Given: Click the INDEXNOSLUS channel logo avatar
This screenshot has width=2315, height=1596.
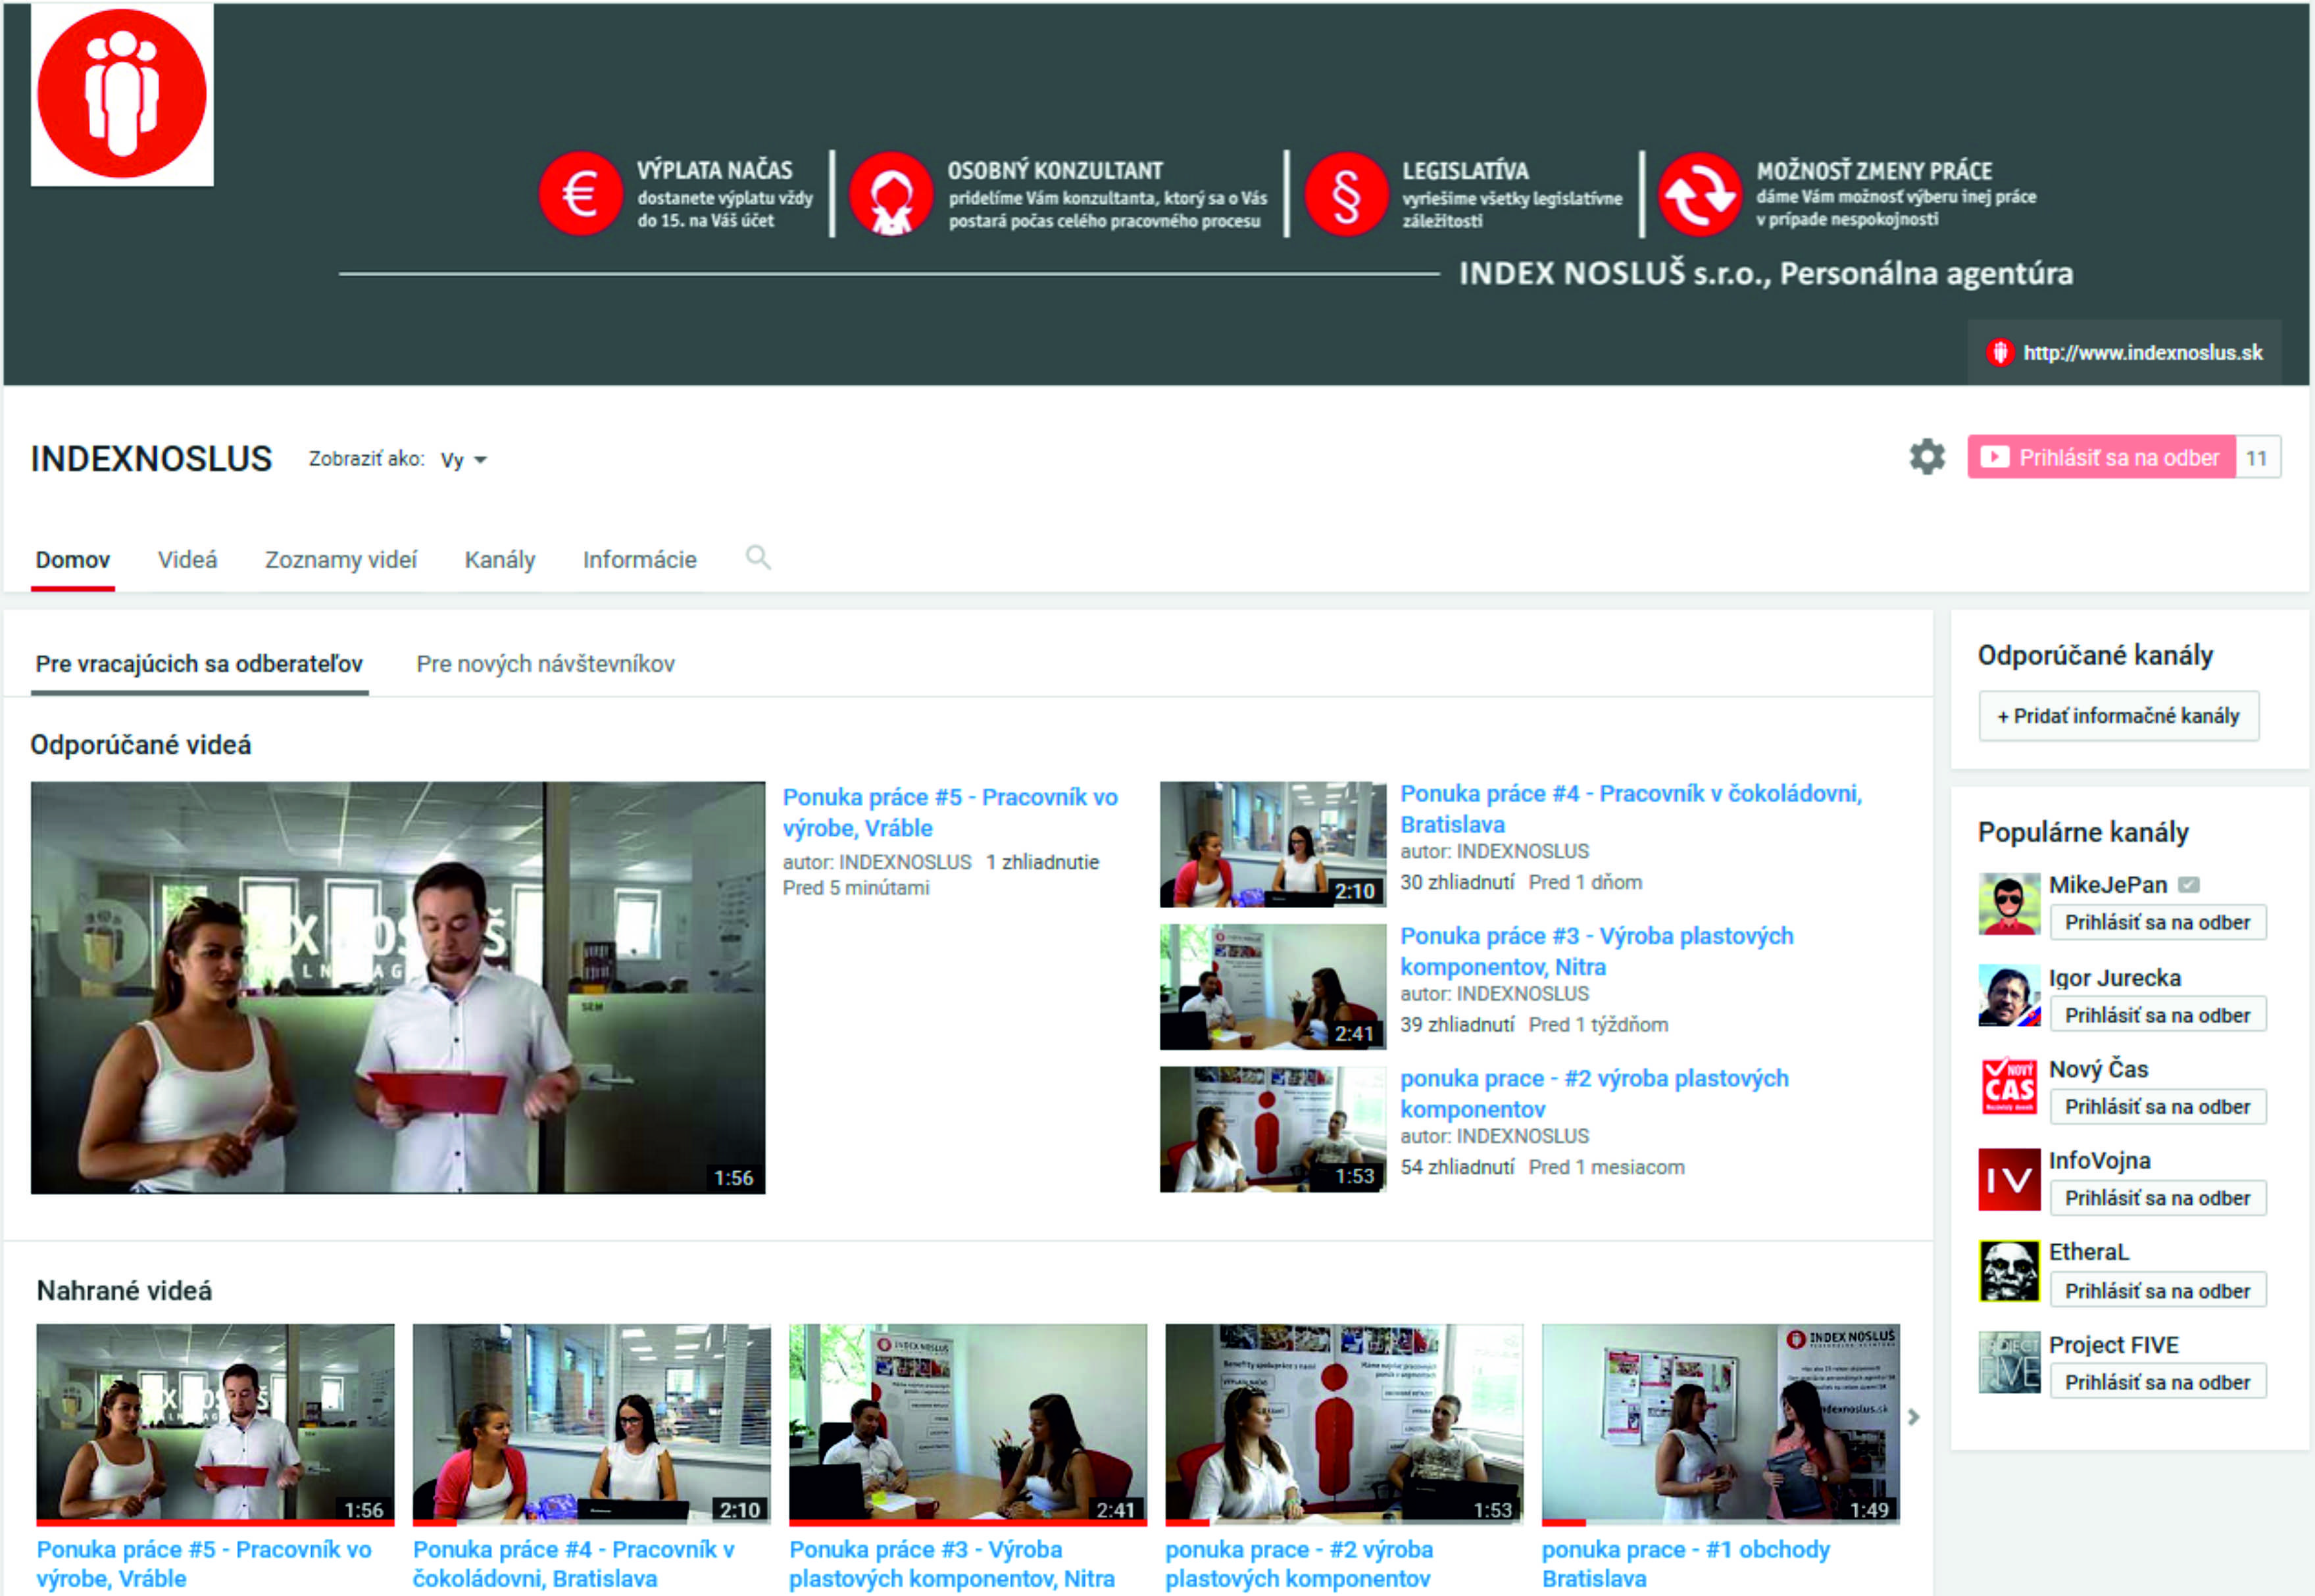Looking at the screenshot, I should point(122,95).
